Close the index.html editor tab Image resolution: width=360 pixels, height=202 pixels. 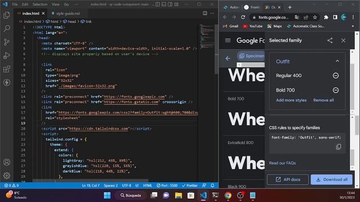[x=43, y=13]
